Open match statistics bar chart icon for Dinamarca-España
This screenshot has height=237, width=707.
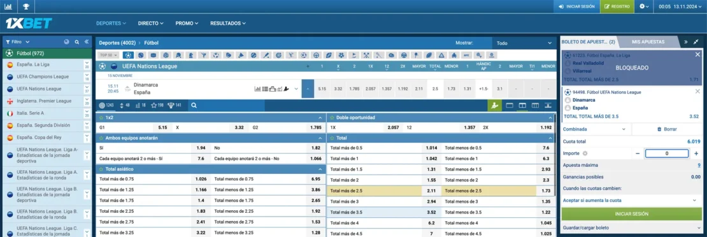tap(257, 89)
